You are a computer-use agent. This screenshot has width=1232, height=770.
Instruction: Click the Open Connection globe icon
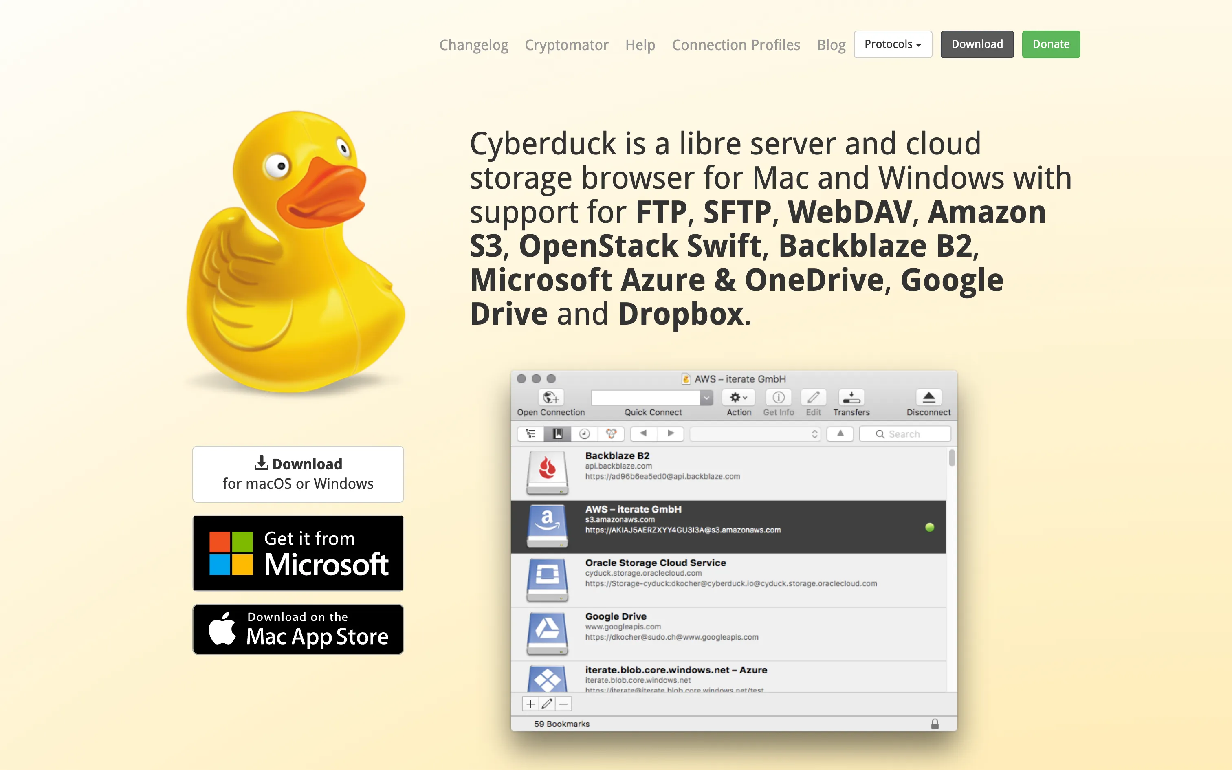550,397
